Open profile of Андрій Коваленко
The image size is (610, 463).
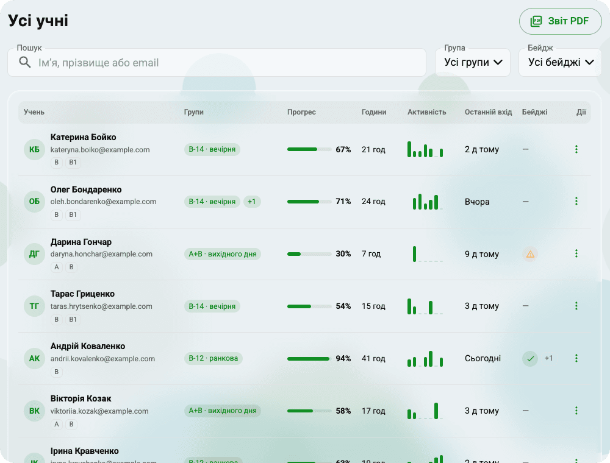click(x=88, y=346)
